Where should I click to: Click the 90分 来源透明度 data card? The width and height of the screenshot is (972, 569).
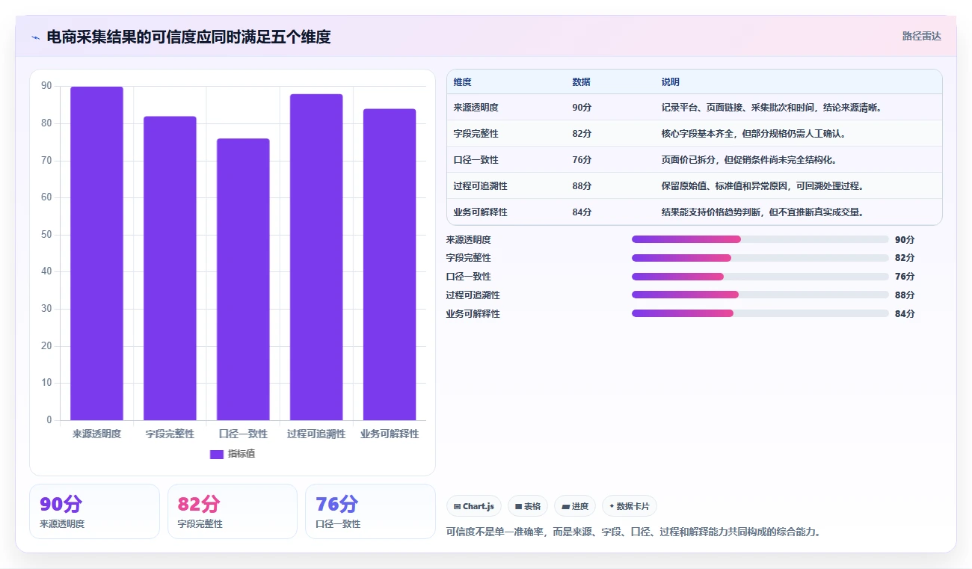[x=94, y=511]
